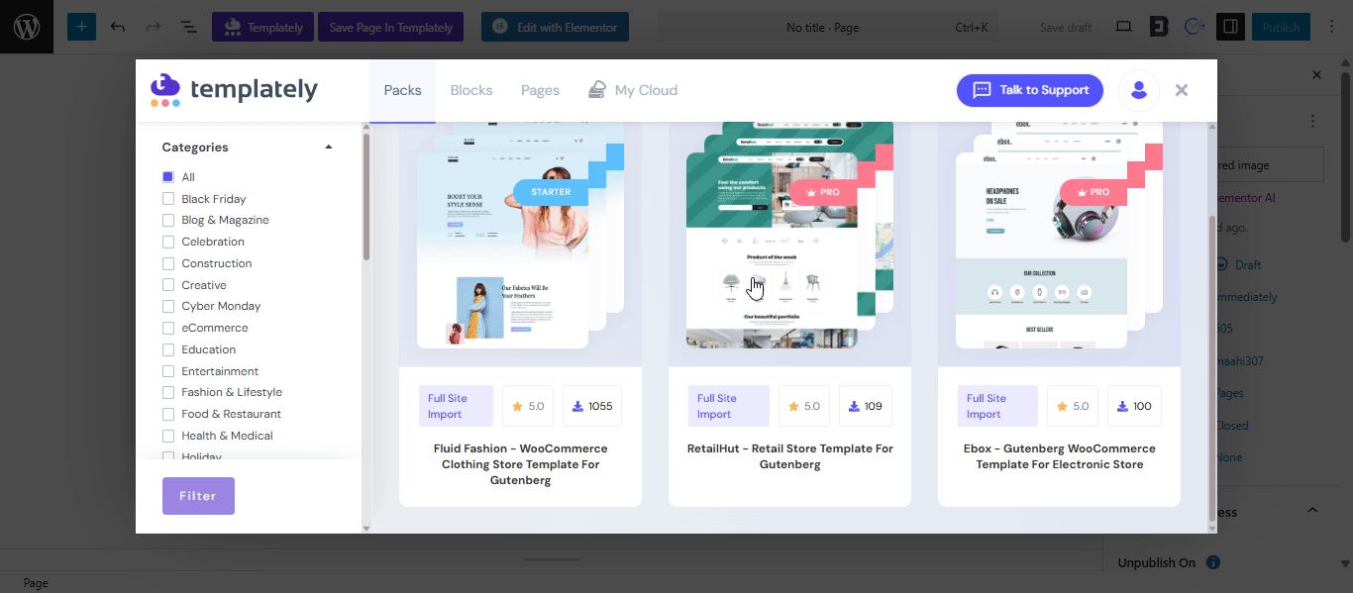
Task: Click the info icon beside Unpublish On
Action: coord(1213,562)
